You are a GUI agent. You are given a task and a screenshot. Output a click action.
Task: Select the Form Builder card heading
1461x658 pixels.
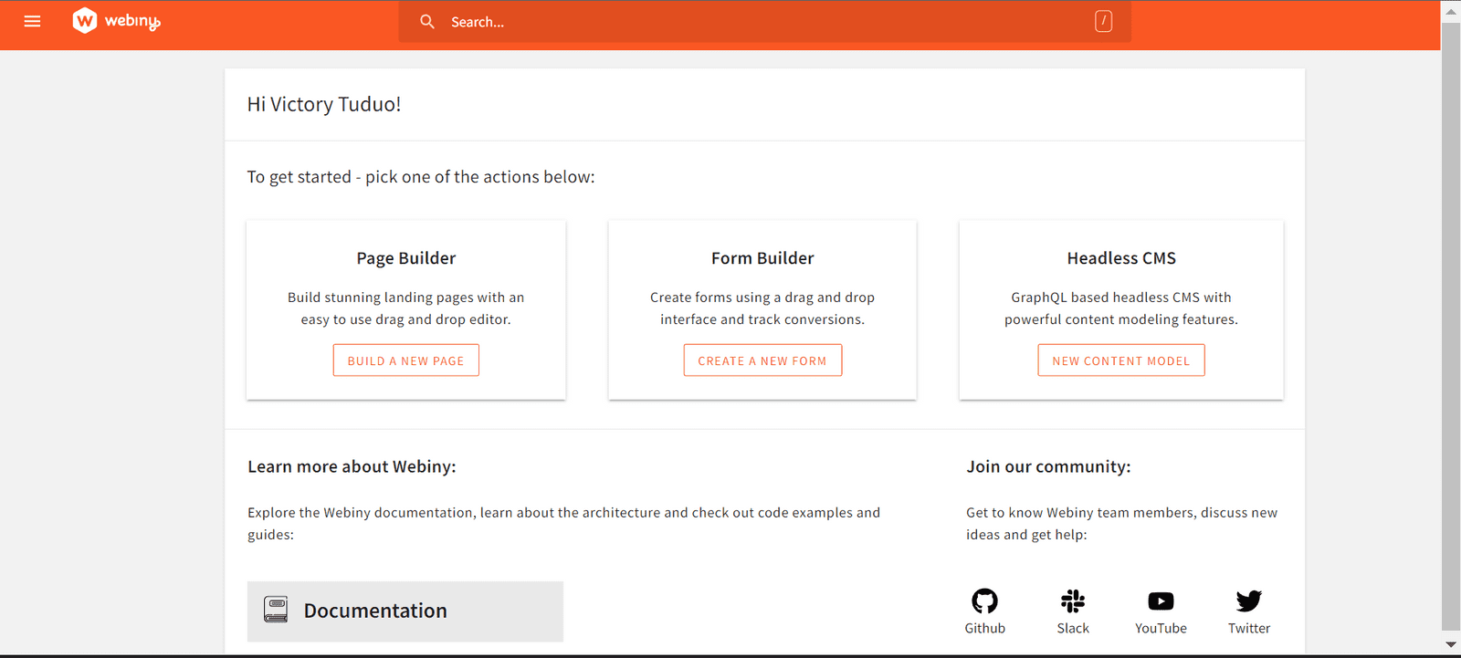coord(762,258)
